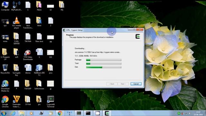Cancel the Cygwin Setup download
Screen dimensions: 206x116
click(x=136, y=84)
